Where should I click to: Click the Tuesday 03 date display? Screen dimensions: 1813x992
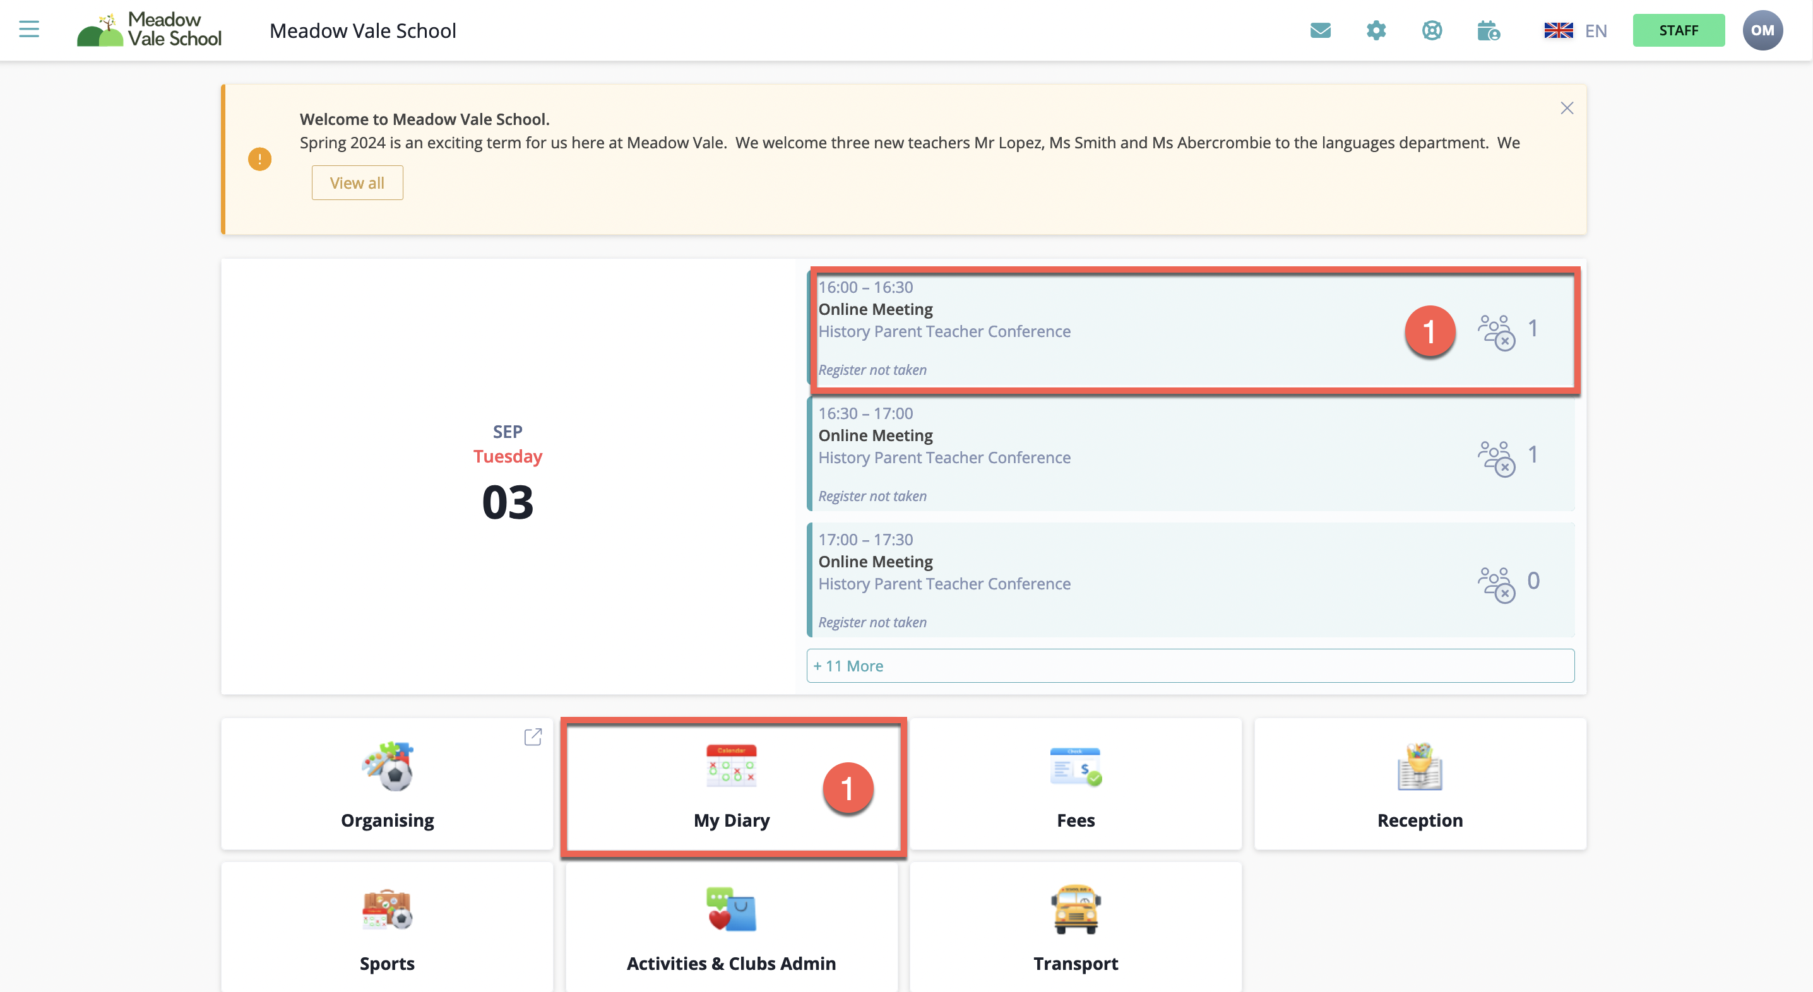[x=508, y=473]
